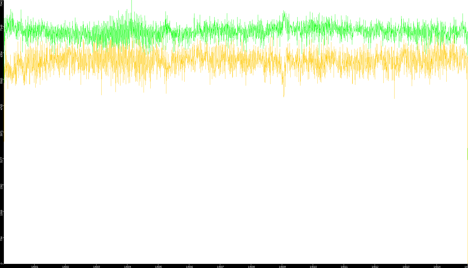The width and height of the screenshot is (468, 268).
Task: Click the 14:11 time axis label
Action: pos(344,267)
